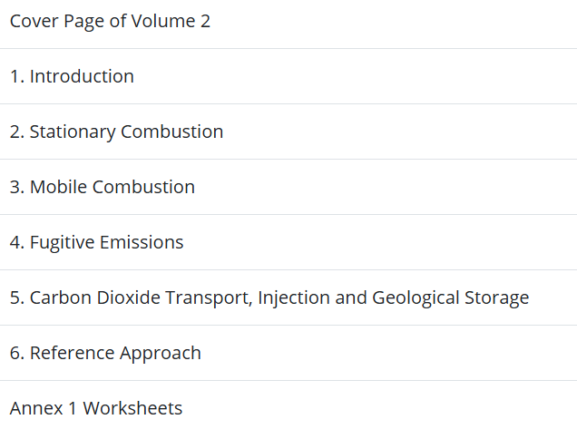Jump to the sixth chapter, Reference Approach
The width and height of the screenshot is (577, 429).
coord(105,353)
